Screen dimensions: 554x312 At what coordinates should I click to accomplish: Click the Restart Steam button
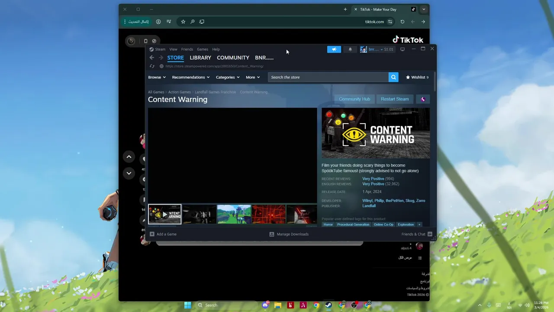(395, 99)
